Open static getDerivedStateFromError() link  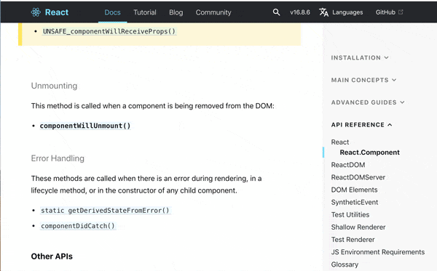point(105,211)
